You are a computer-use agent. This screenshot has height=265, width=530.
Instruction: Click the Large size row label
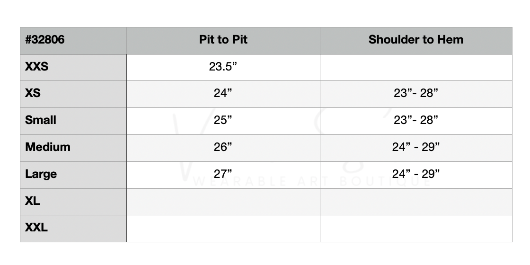41,174
